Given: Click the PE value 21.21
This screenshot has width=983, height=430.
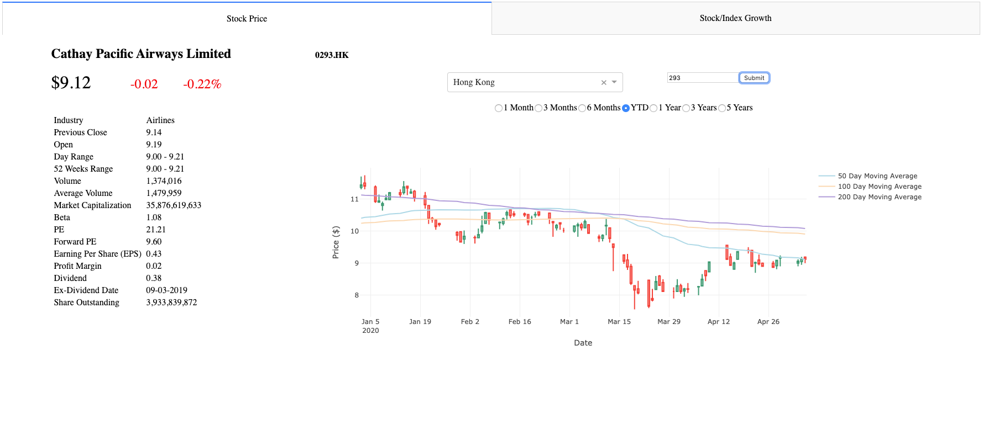Looking at the screenshot, I should tap(156, 230).
